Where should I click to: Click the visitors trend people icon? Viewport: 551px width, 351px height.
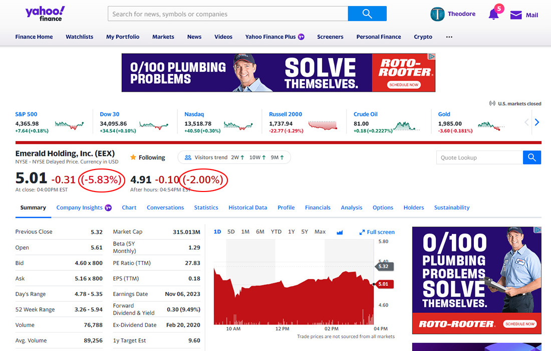click(188, 157)
